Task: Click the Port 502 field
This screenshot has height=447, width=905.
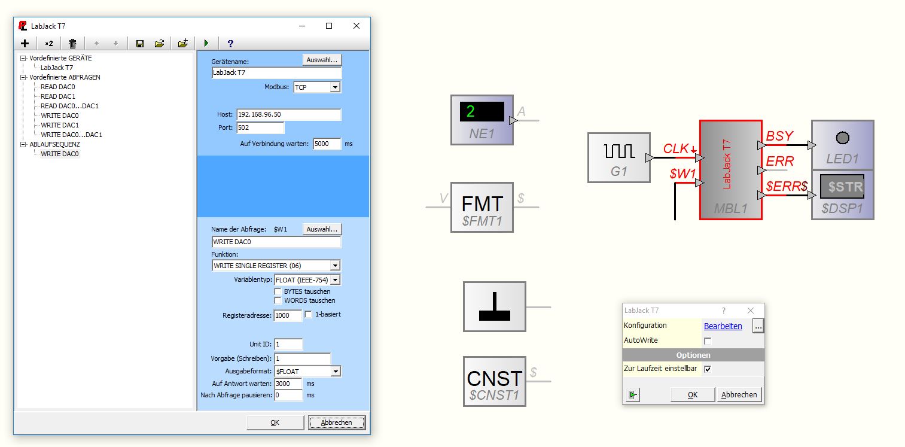Action: tap(260, 127)
